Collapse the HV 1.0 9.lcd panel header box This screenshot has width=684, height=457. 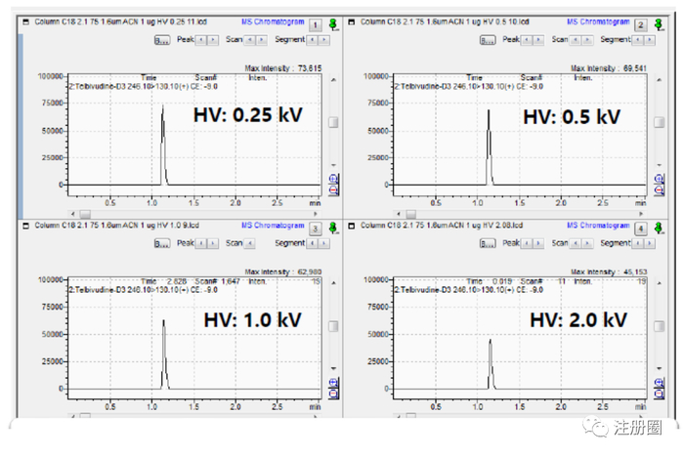coord(25,226)
